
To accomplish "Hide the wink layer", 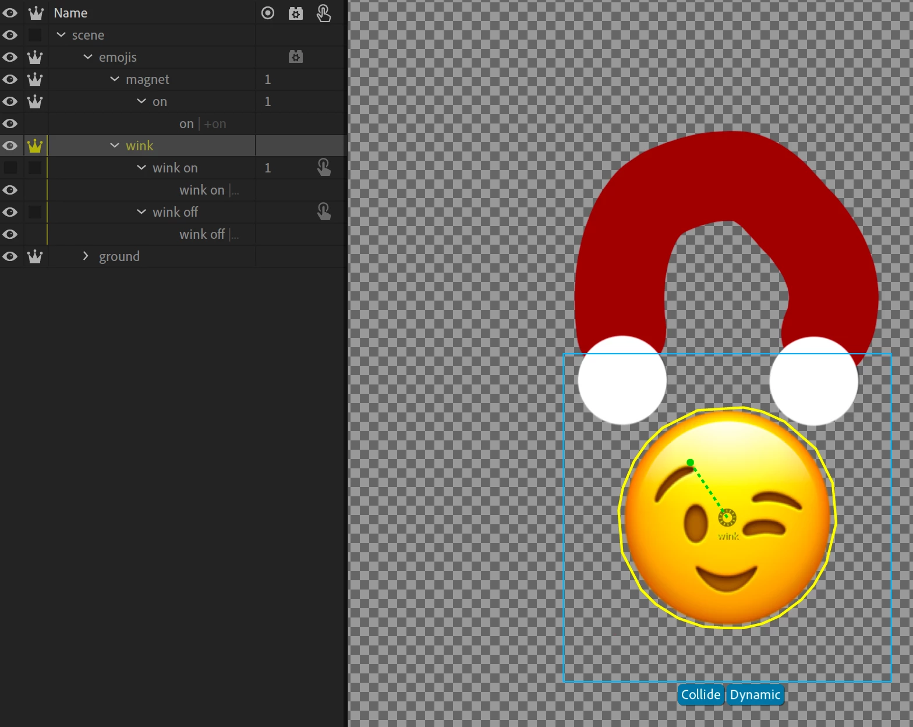I will [10, 146].
